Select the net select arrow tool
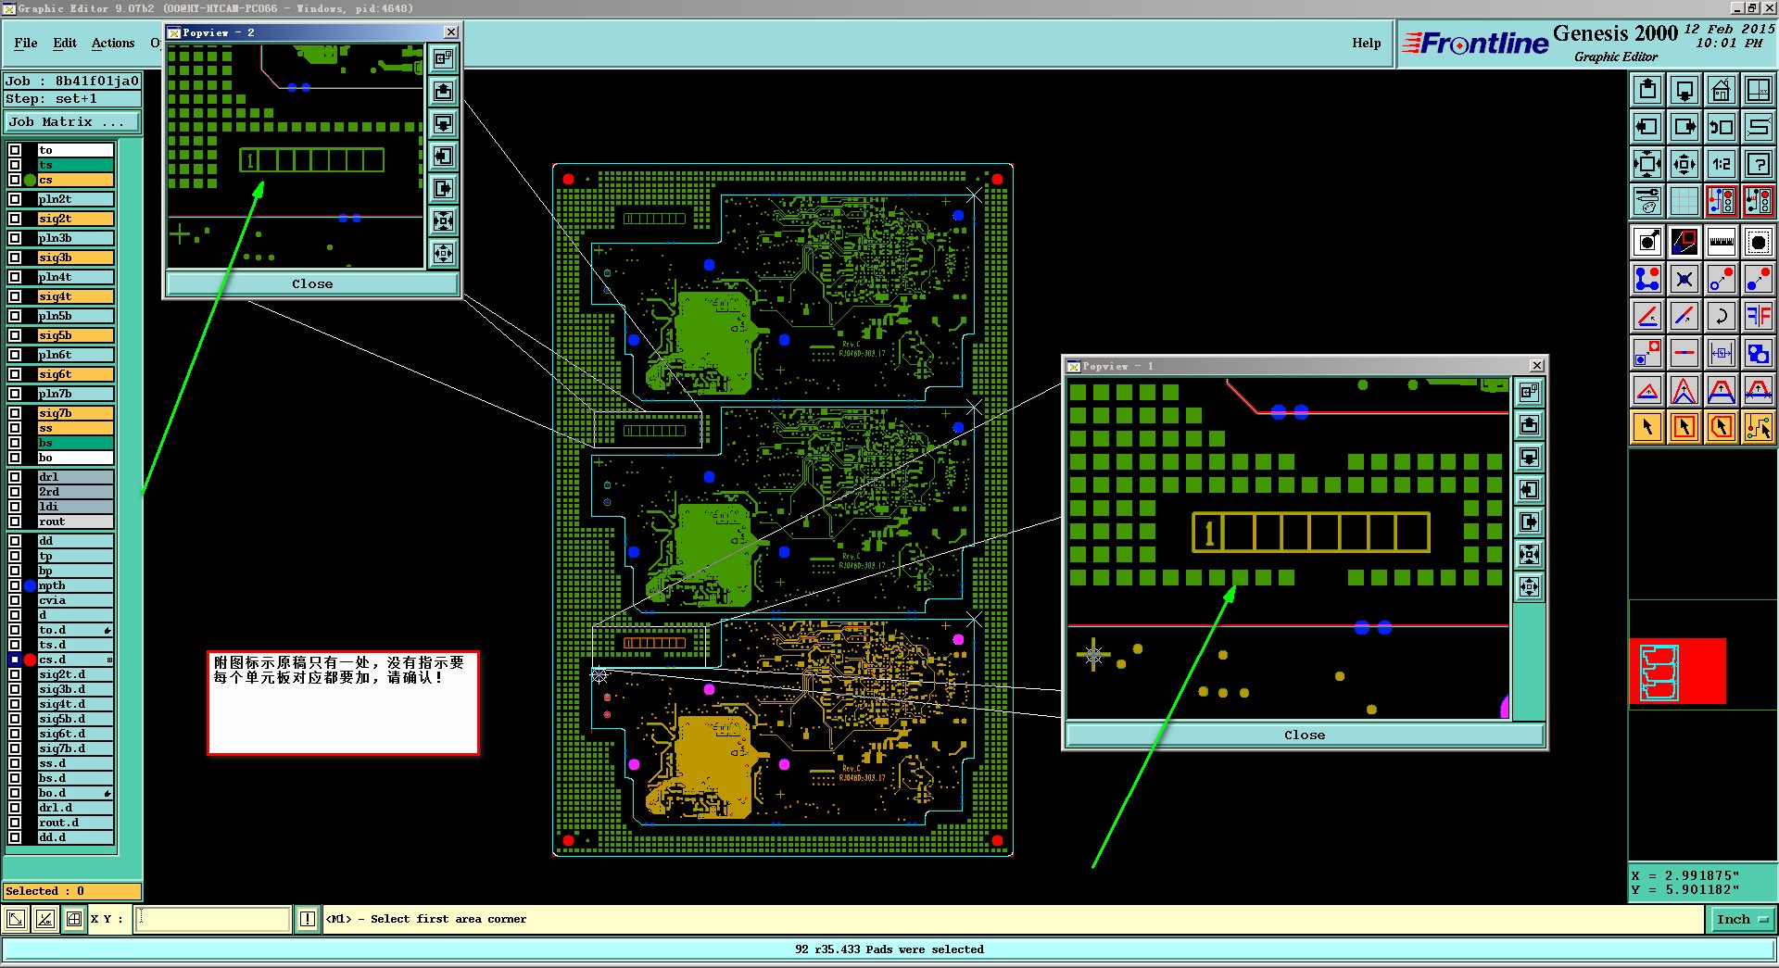The width and height of the screenshot is (1779, 968). click(1759, 427)
